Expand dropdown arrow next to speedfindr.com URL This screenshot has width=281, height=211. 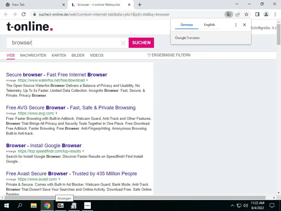pos(83,151)
